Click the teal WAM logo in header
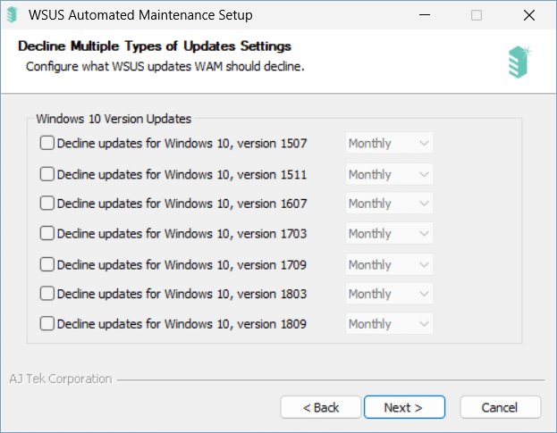 [519, 62]
